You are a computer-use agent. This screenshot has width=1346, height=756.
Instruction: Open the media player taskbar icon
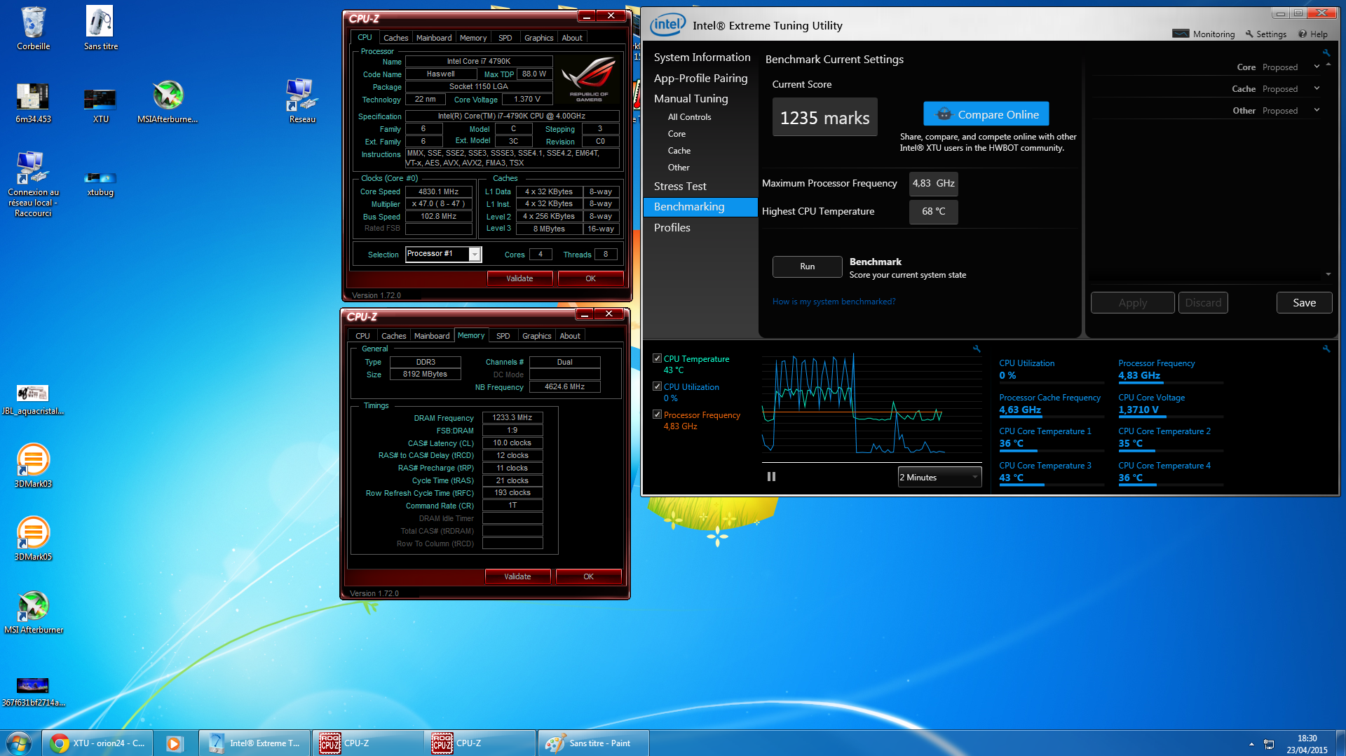tap(174, 743)
